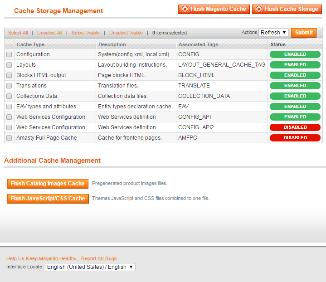
Task: Check the EAV types and attributes checkbox
Action: click(x=9, y=107)
